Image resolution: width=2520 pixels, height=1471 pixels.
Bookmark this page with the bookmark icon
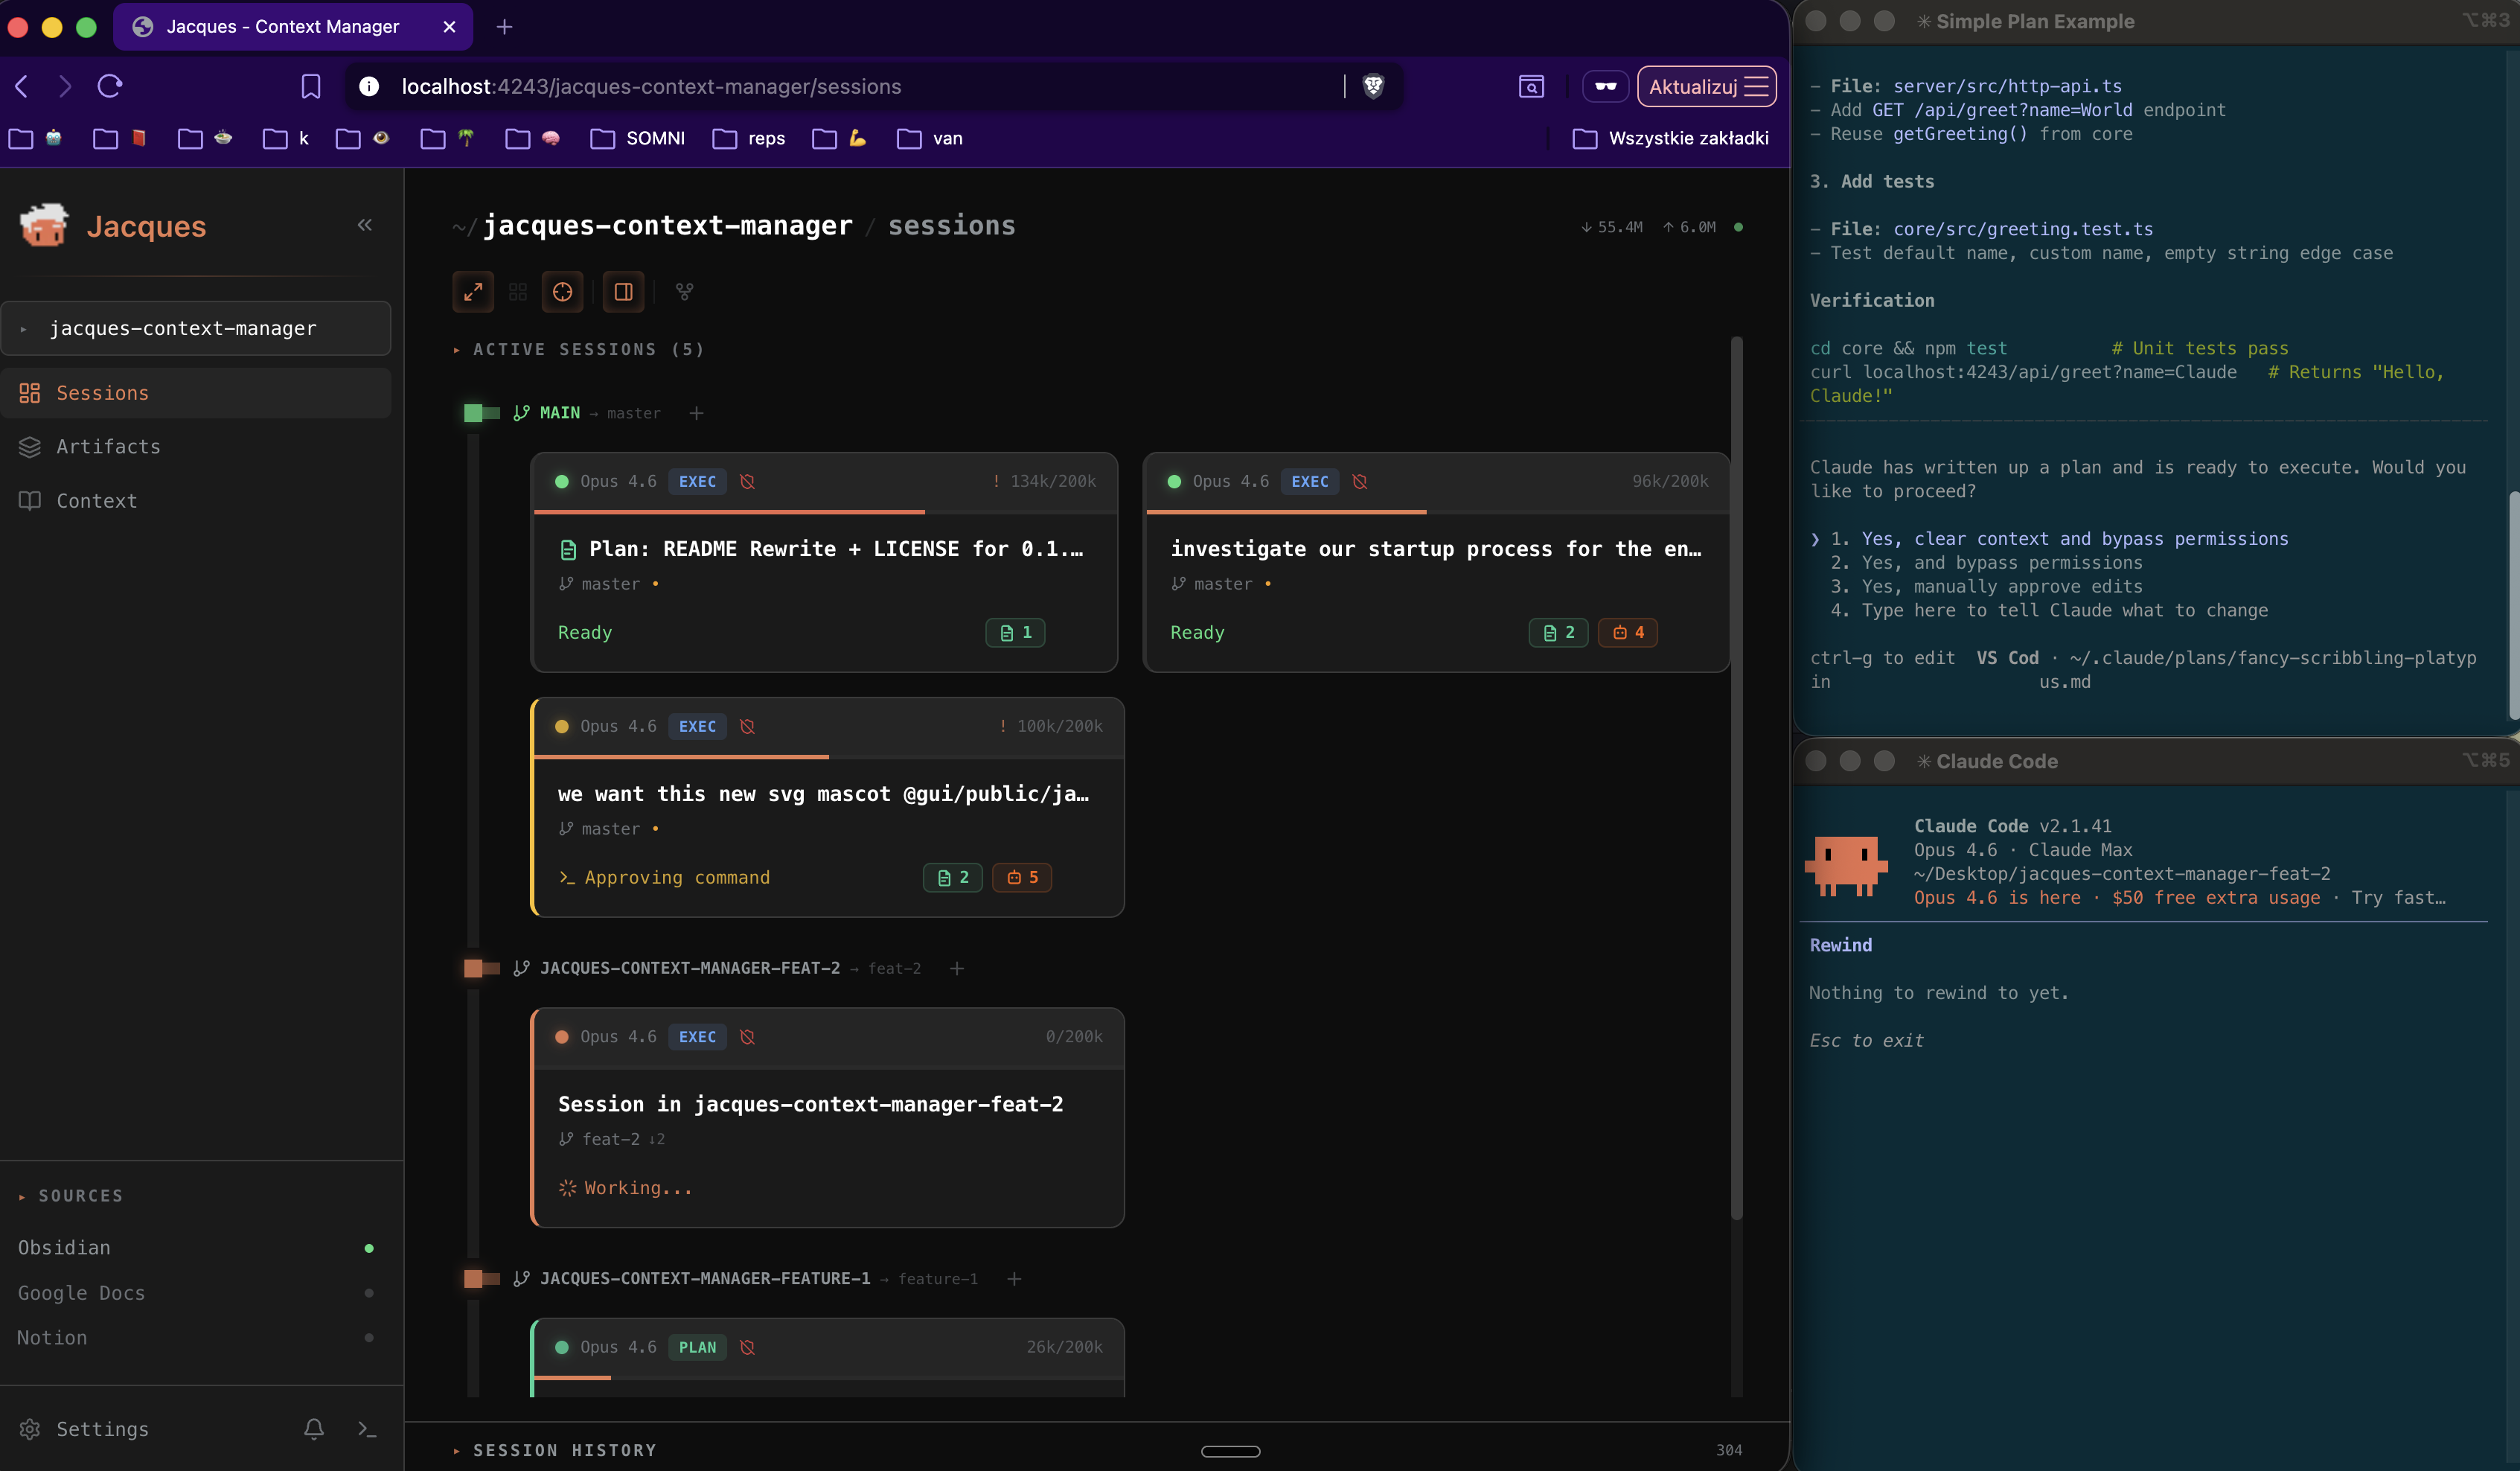pyautogui.click(x=311, y=86)
